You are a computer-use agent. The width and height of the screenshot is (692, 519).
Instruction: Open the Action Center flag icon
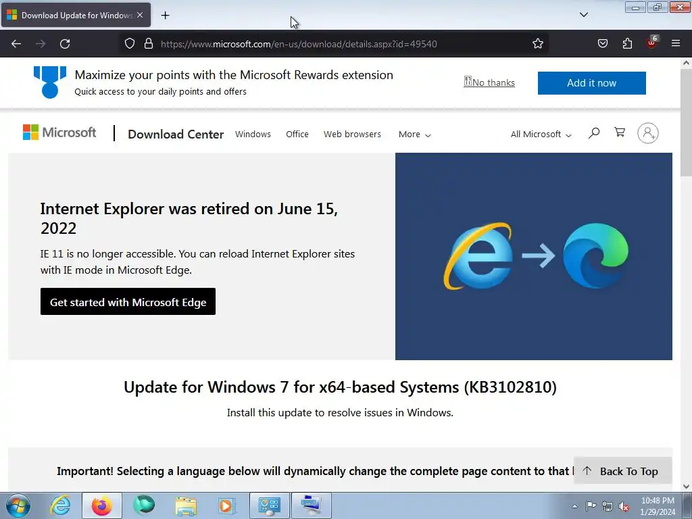tap(591, 506)
